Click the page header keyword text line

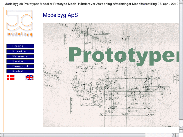coord(91,4)
